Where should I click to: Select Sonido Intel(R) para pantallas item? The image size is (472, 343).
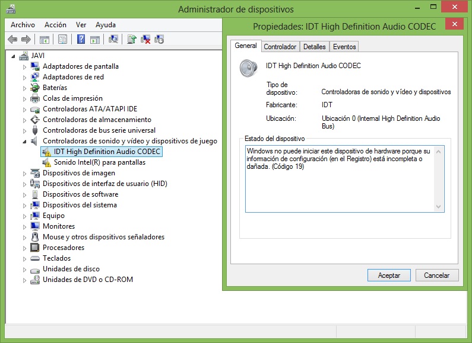pyautogui.click(x=99, y=162)
